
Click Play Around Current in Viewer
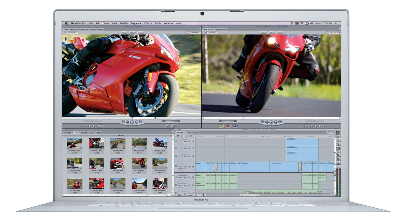coord(137,122)
